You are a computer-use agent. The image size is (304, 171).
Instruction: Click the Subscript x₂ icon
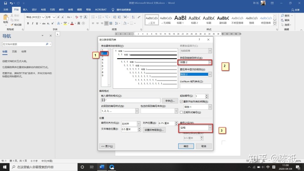48,23
